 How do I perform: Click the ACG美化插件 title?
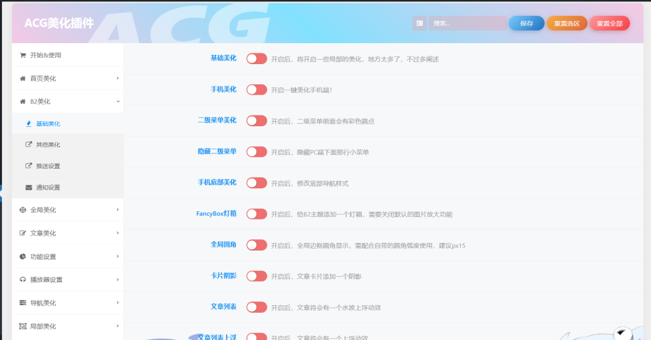59,23
